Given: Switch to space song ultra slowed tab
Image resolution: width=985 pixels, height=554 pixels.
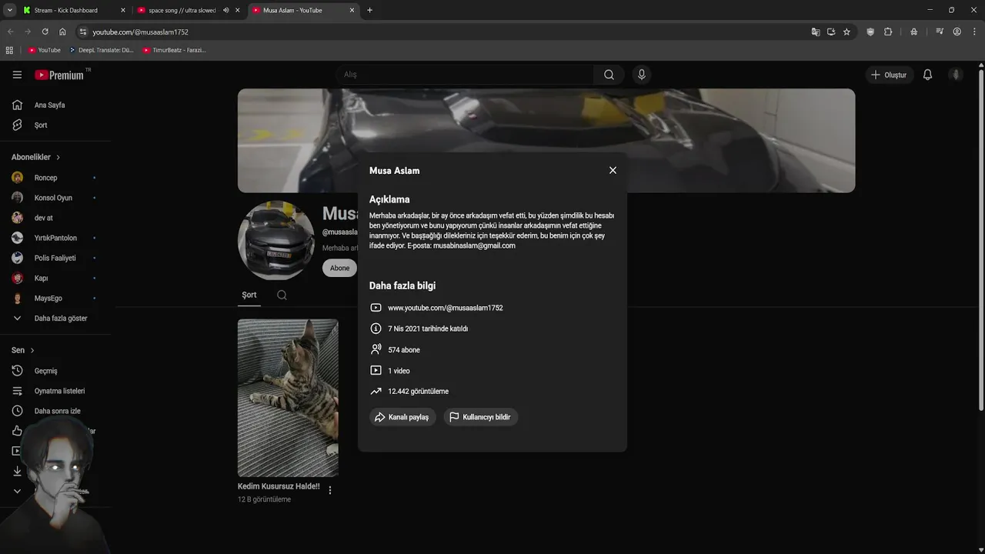Looking at the screenshot, I should click(182, 10).
